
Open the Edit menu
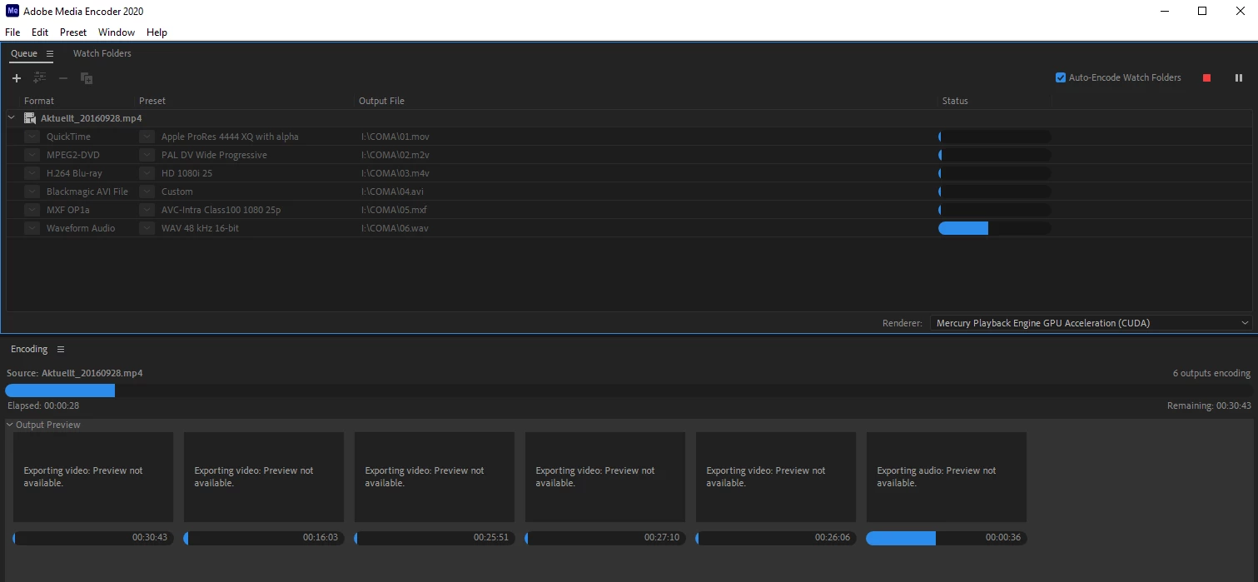40,32
